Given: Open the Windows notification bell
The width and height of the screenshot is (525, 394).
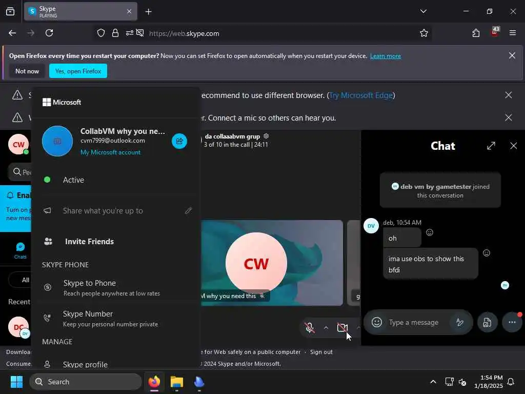Looking at the screenshot, I should [x=511, y=382].
